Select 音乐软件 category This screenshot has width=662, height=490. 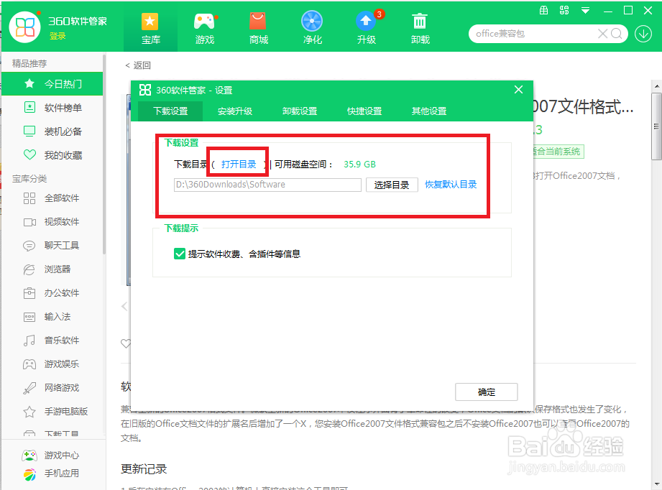[x=52, y=340]
